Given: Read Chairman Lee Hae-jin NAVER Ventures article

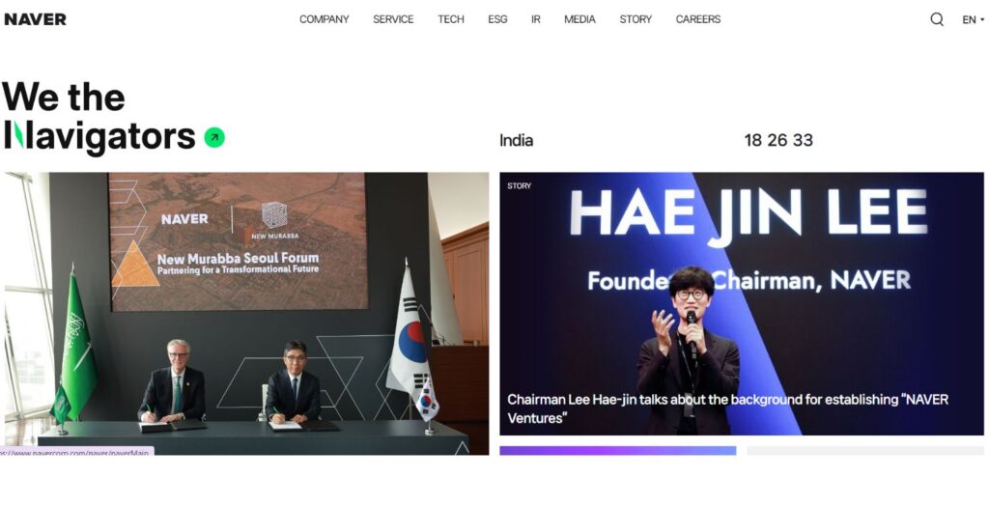Looking at the screenshot, I should [x=728, y=408].
